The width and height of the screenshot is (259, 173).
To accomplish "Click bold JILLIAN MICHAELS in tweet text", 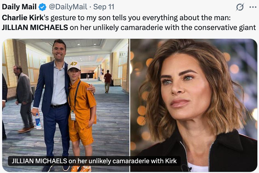I will pyautogui.click(x=35, y=27).
